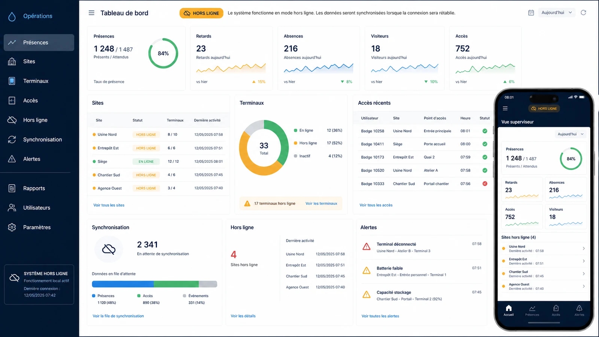Click the red denied status for Badge 10333

[x=485, y=183]
